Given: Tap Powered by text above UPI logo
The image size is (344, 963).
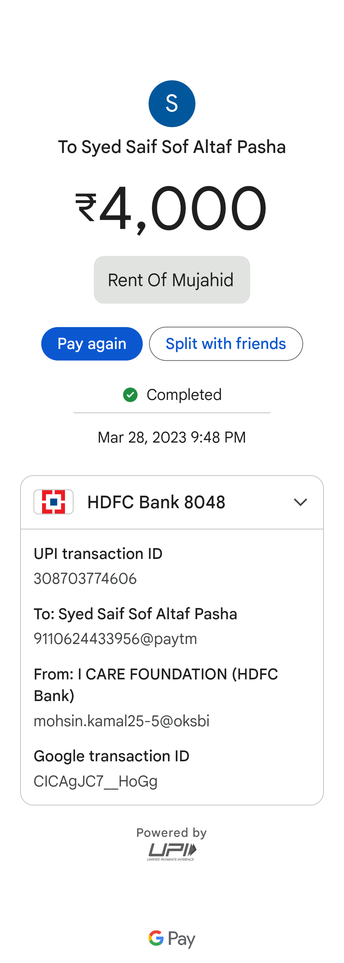Looking at the screenshot, I should tap(171, 833).
